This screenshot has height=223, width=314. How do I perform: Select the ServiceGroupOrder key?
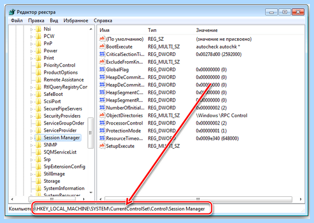point(64,123)
